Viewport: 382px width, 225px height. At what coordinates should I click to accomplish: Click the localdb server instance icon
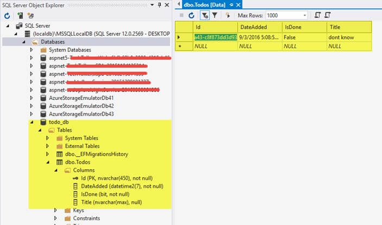point(27,34)
